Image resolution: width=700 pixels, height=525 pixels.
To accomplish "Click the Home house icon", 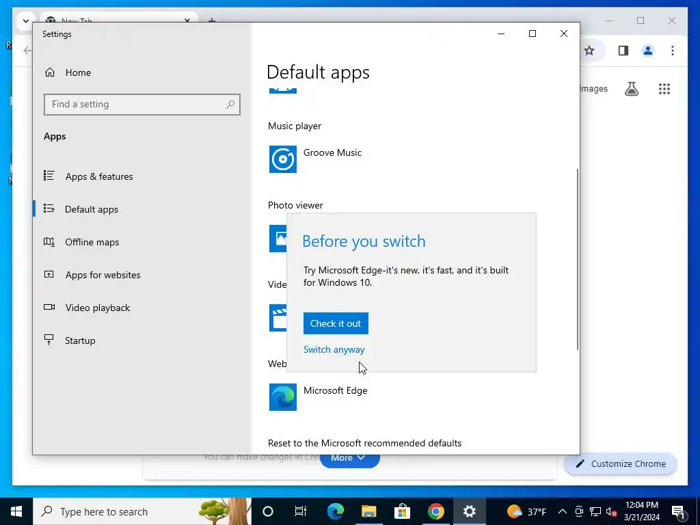I will (49, 72).
